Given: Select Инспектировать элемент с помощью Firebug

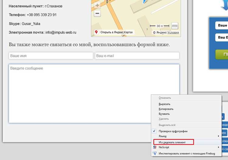Looking at the screenshot, I should [186, 153].
